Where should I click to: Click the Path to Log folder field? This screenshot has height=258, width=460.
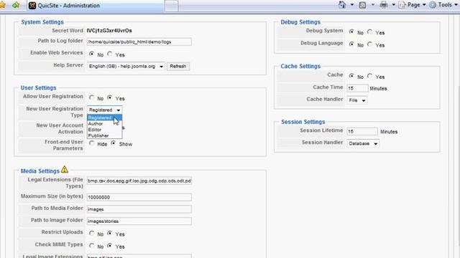[139, 42]
